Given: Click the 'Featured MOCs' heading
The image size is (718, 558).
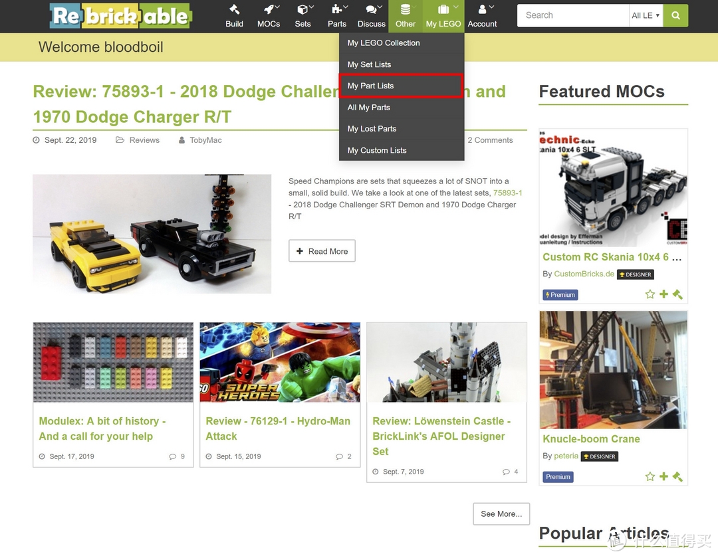Looking at the screenshot, I should pos(602,92).
